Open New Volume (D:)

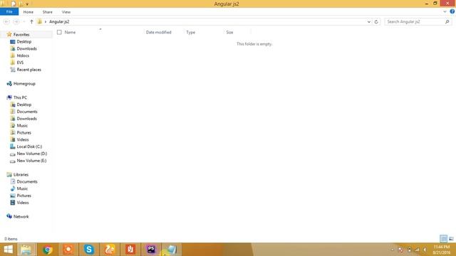point(31,154)
